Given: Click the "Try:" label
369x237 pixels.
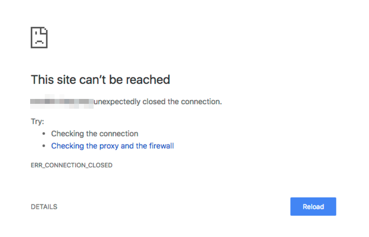Looking at the screenshot, I should click(37, 121).
